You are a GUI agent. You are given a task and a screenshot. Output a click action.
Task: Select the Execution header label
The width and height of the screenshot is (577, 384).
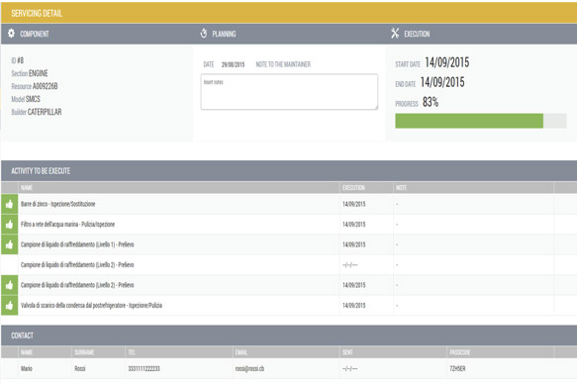coord(417,34)
